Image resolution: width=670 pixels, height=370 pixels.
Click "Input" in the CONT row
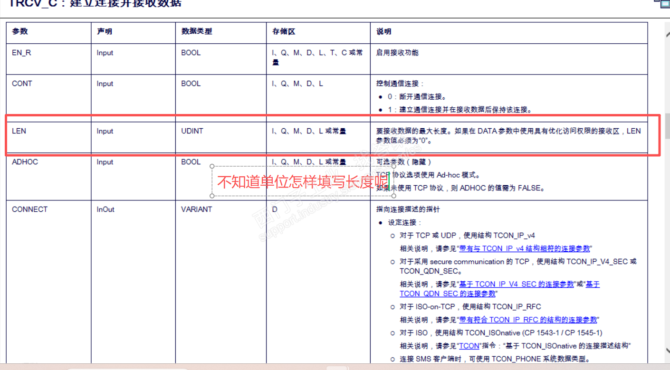pyautogui.click(x=105, y=84)
